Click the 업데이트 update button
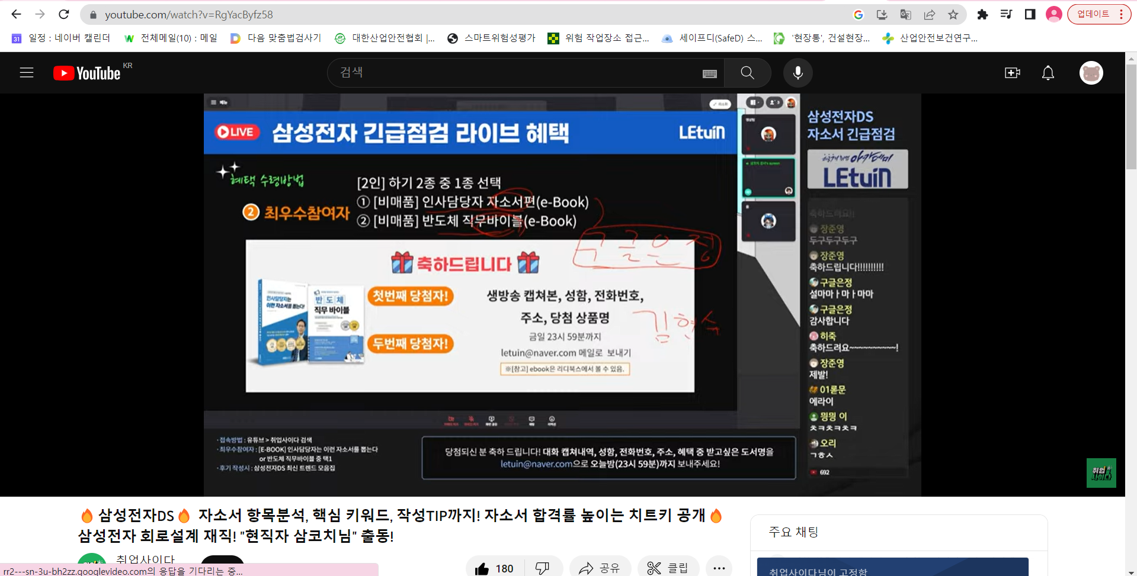Viewport: 1137px width, 576px height. 1093,14
